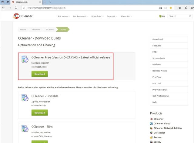This screenshot has height=143, width=194.
Task: Click the CCleaner product icon in Products list
Action: pos(151,119)
